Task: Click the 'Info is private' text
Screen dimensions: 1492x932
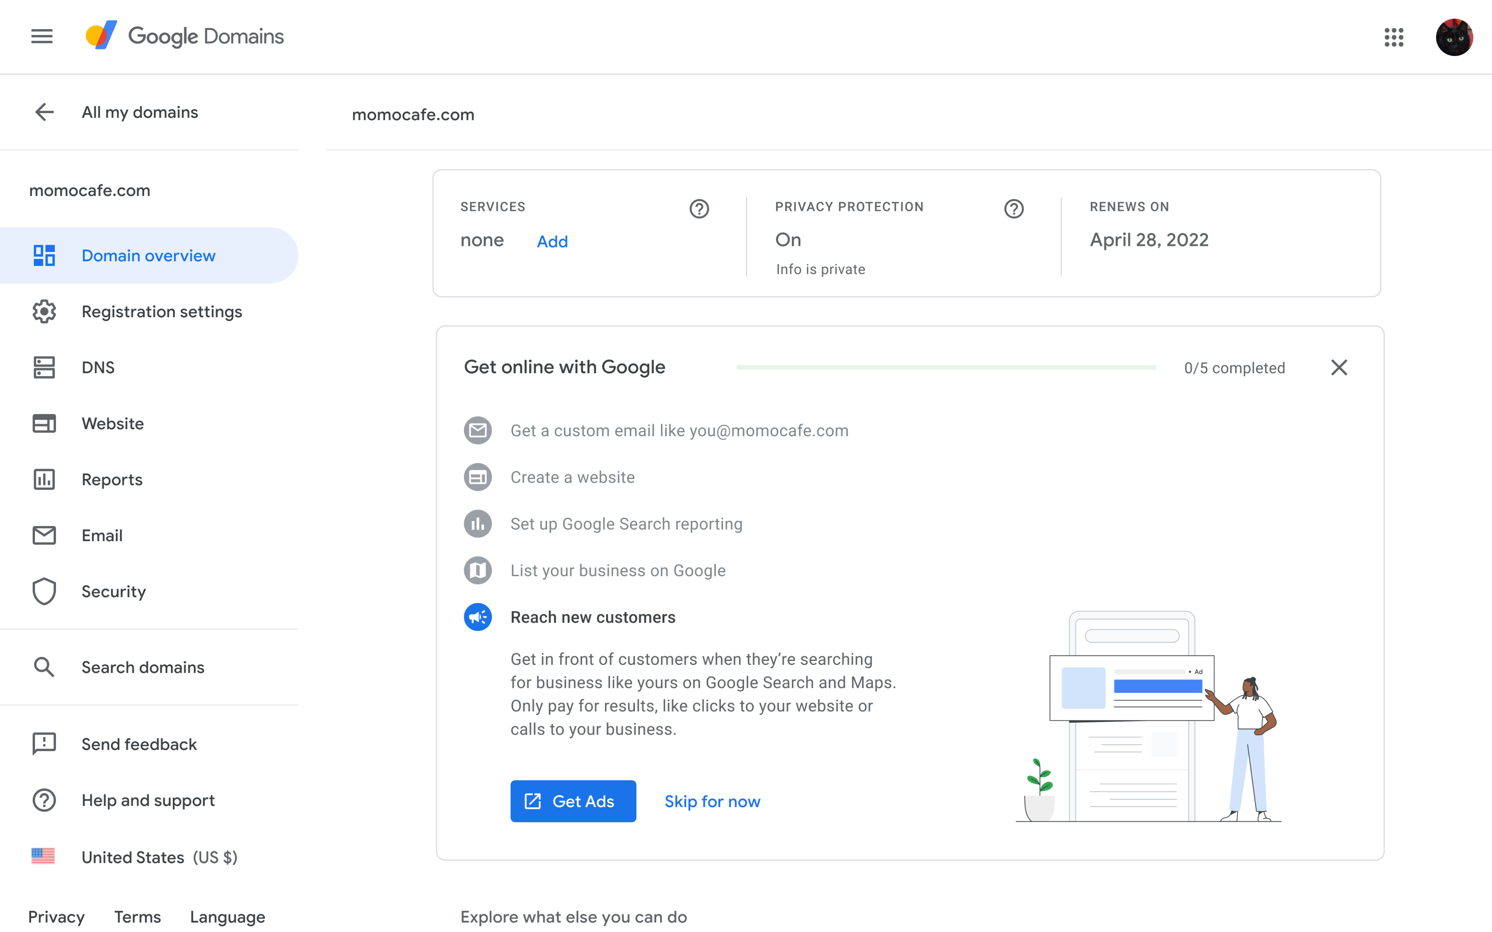Action: [x=820, y=270]
